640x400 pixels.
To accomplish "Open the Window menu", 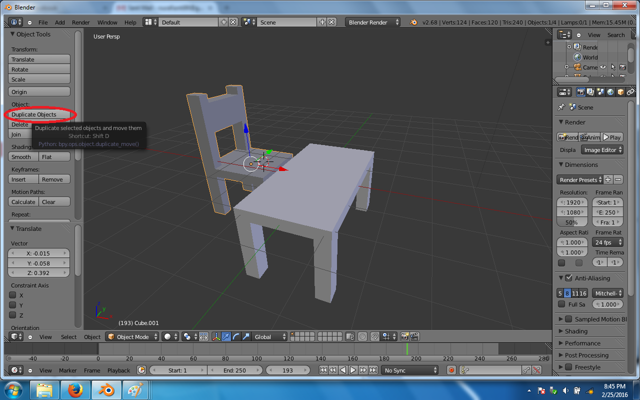I will (107, 22).
